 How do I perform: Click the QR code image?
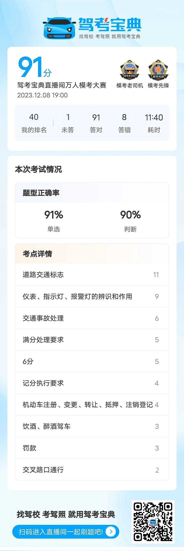[x=153, y=522]
